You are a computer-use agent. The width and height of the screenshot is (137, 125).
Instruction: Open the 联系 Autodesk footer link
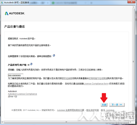(x=108, y=110)
